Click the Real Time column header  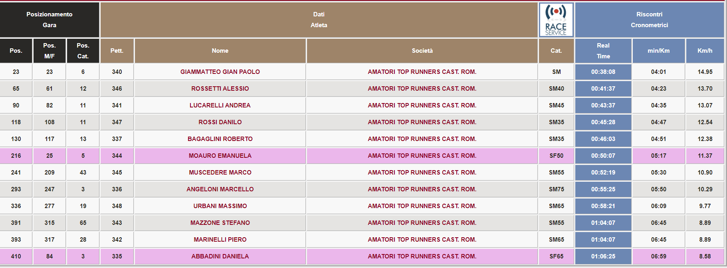603,51
